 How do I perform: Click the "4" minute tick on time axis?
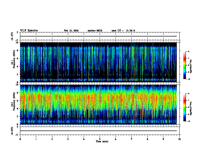click(x=84, y=139)
